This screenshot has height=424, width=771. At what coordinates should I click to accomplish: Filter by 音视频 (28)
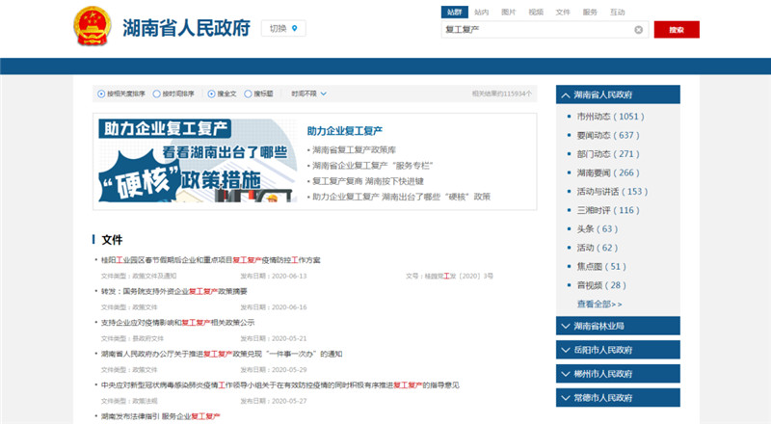click(x=601, y=285)
